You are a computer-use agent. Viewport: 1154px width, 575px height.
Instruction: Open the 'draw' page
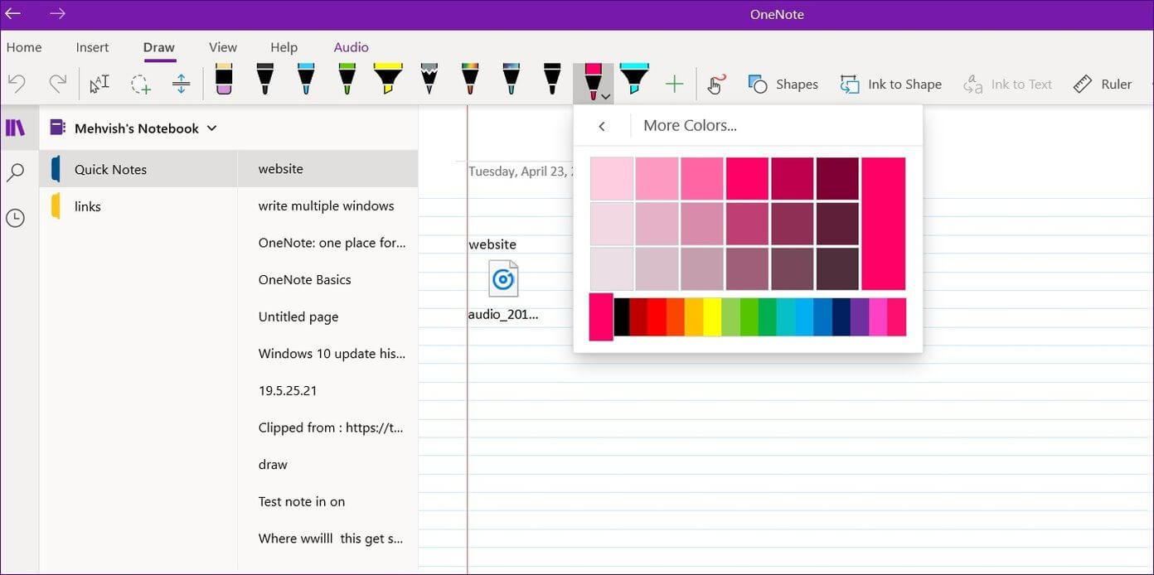[x=327, y=465]
